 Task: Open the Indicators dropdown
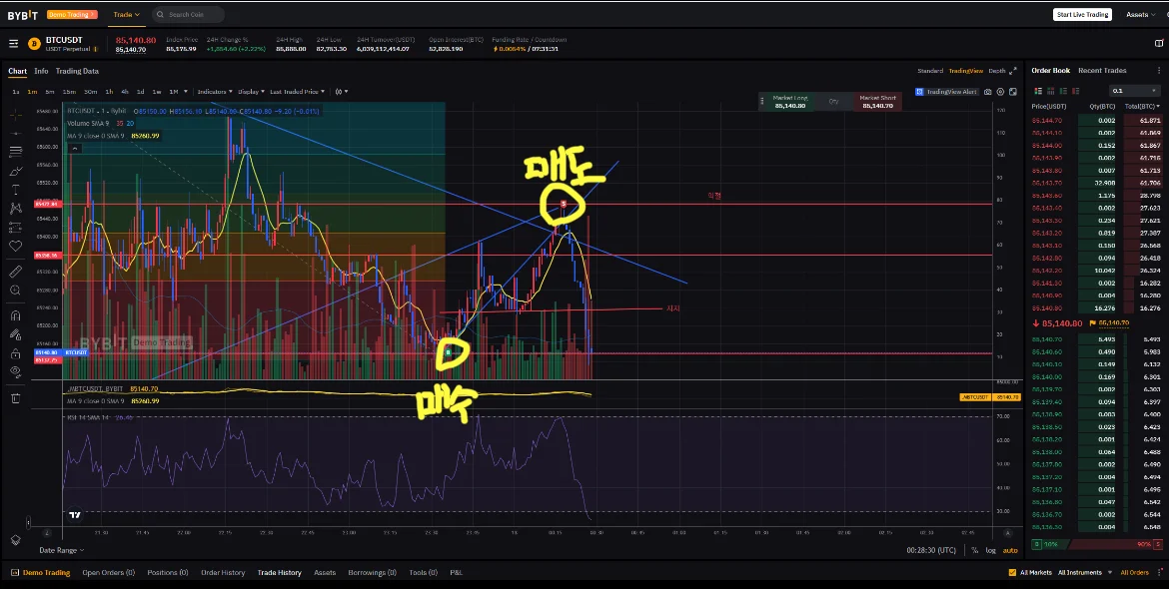coord(215,92)
